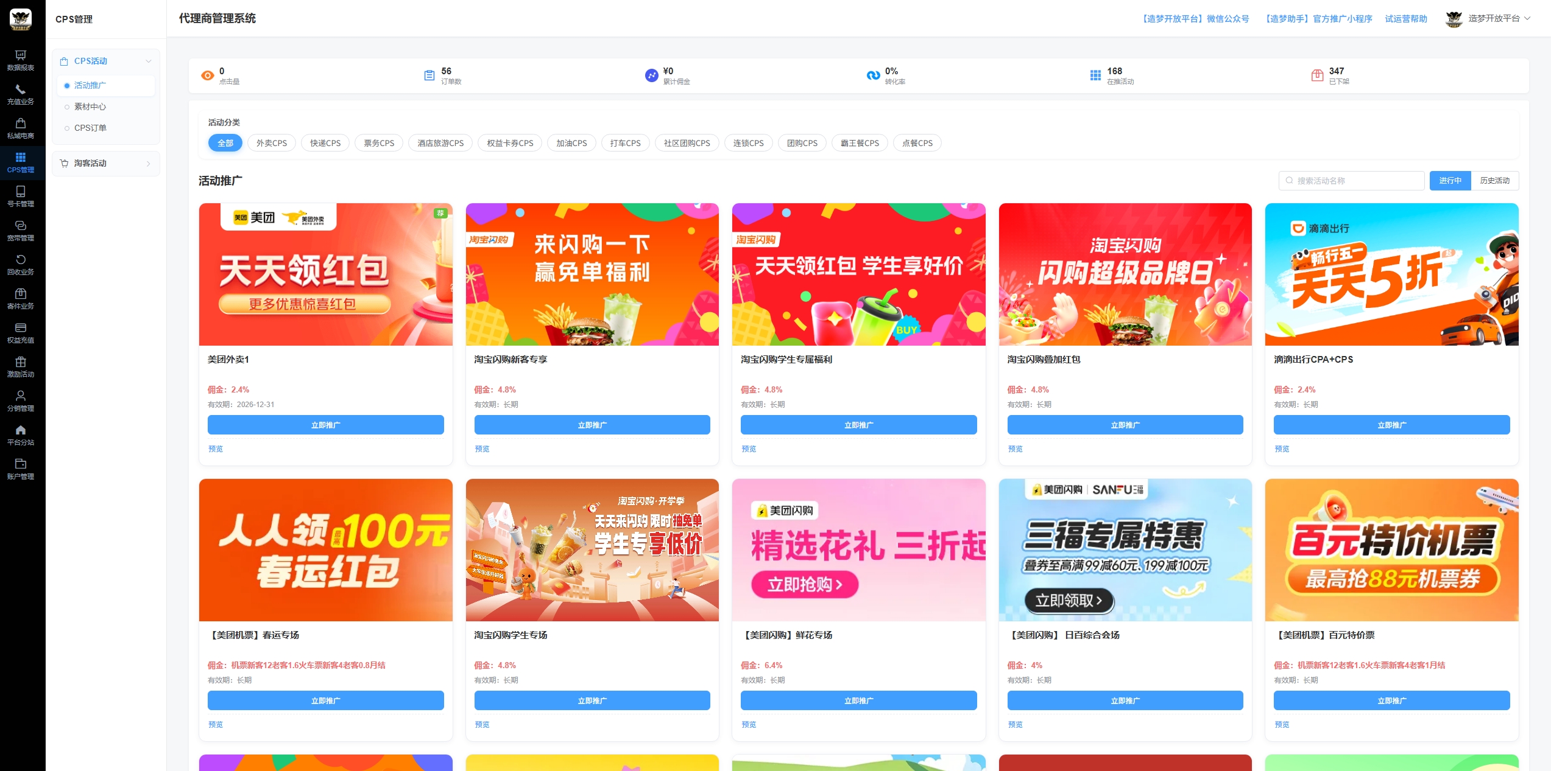Filter by 霸王餐CPS category

coord(860,143)
